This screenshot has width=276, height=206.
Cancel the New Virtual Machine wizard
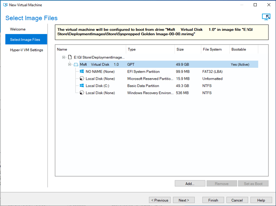point(237,200)
